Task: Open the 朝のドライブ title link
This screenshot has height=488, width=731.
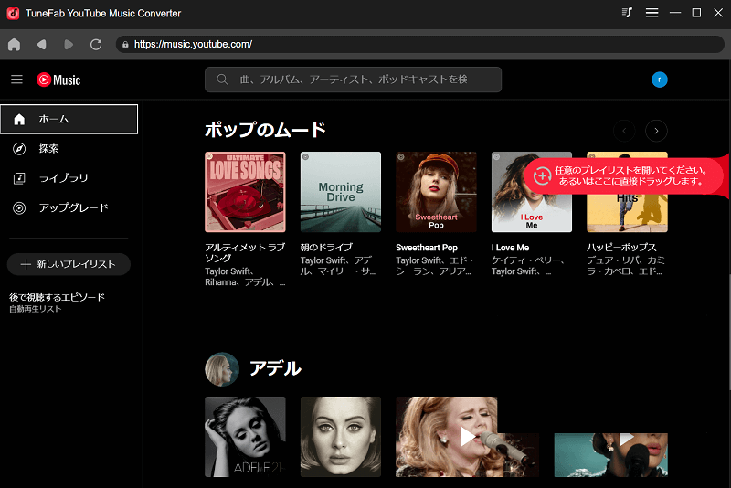Action: click(326, 248)
